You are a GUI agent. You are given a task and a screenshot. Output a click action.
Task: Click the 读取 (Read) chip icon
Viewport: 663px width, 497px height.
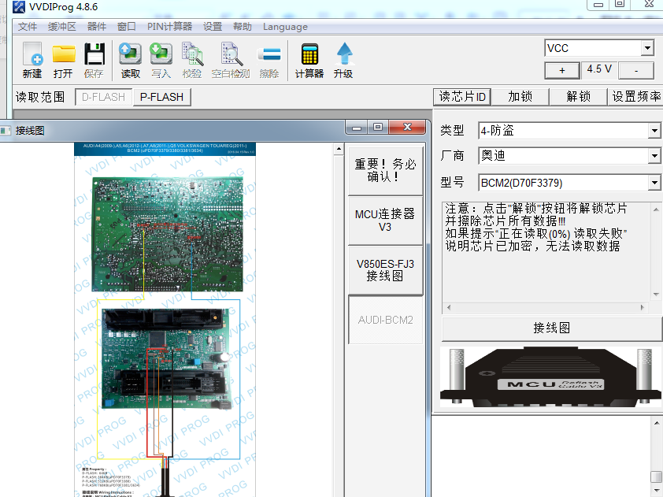point(130,60)
